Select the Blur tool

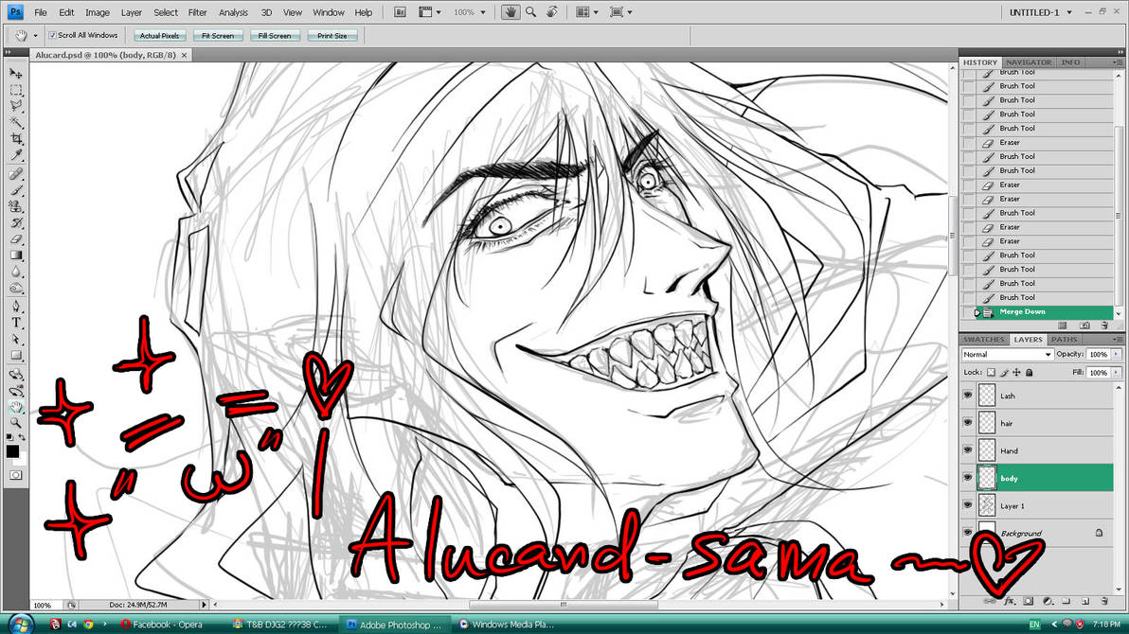click(16, 272)
